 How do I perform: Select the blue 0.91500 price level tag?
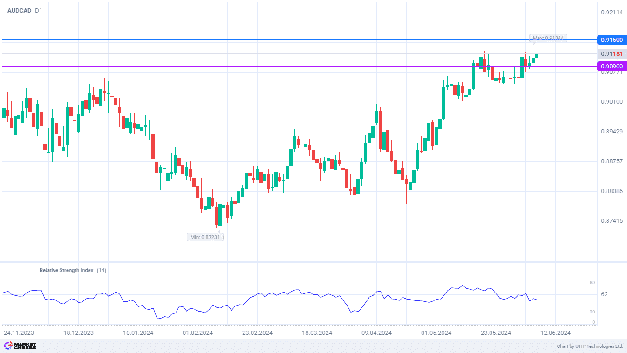612,40
